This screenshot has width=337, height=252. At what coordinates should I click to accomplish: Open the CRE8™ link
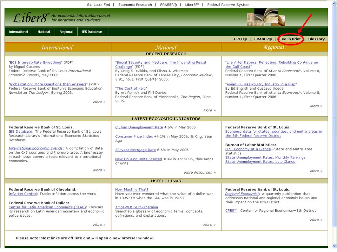[231, 211]
